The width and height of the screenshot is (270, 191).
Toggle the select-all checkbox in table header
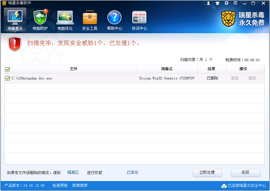(8, 69)
